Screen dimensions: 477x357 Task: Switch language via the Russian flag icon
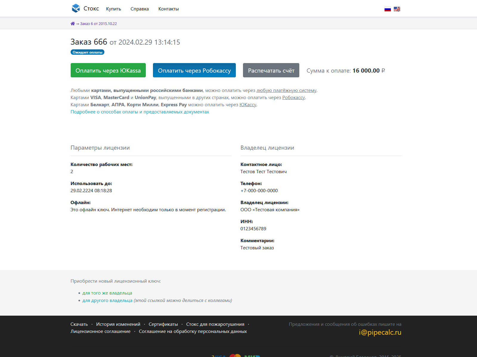click(388, 9)
